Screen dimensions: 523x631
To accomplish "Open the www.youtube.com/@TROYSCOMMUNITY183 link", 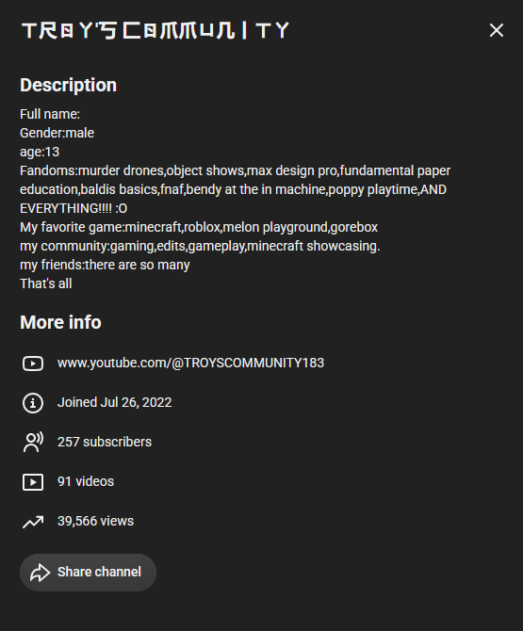I will click(x=190, y=363).
